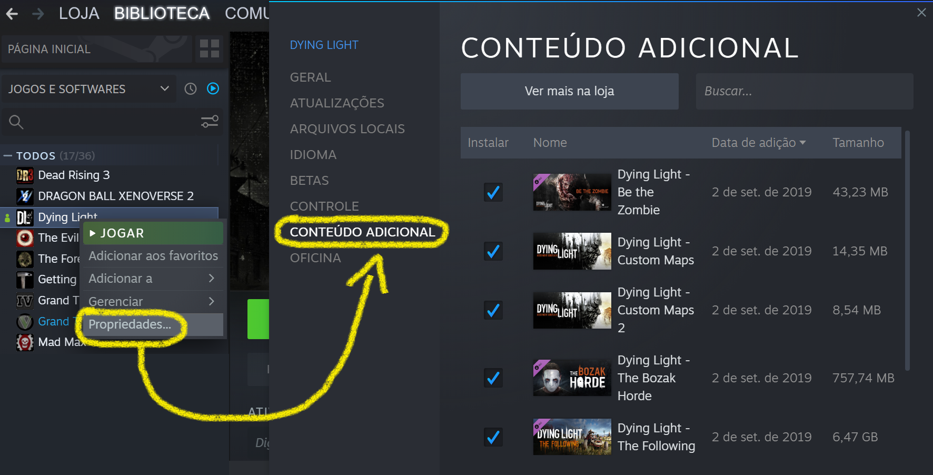The image size is (933, 475).
Task: Select Dead Rising 3 game icon
Action: click(25, 175)
